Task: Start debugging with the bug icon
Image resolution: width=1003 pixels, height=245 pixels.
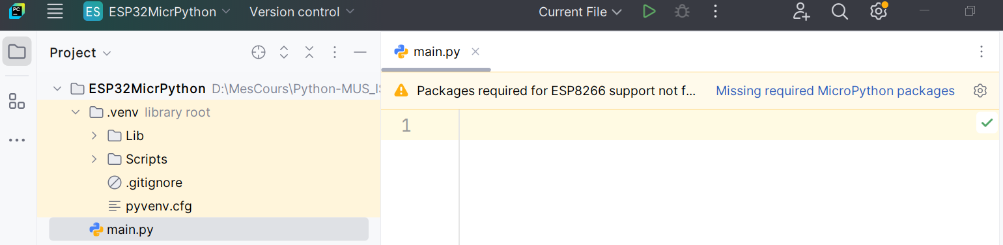Action: click(682, 12)
